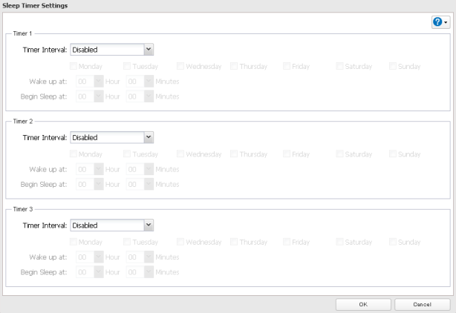Open Timer 3 Begin Sleep Hour dropdown
The width and height of the screenshot is (456, 313).
point(90,272)
